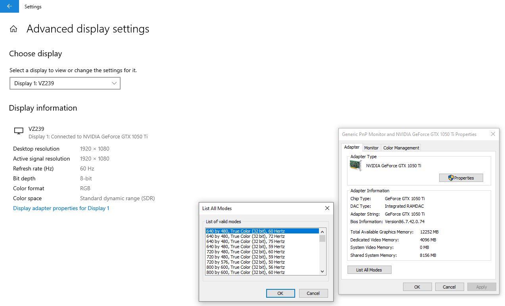Viewport: 505px width, 306px height.
Task: Select 800 by 600, 56 Hertz mode
Action: click(x=262, y=267)
